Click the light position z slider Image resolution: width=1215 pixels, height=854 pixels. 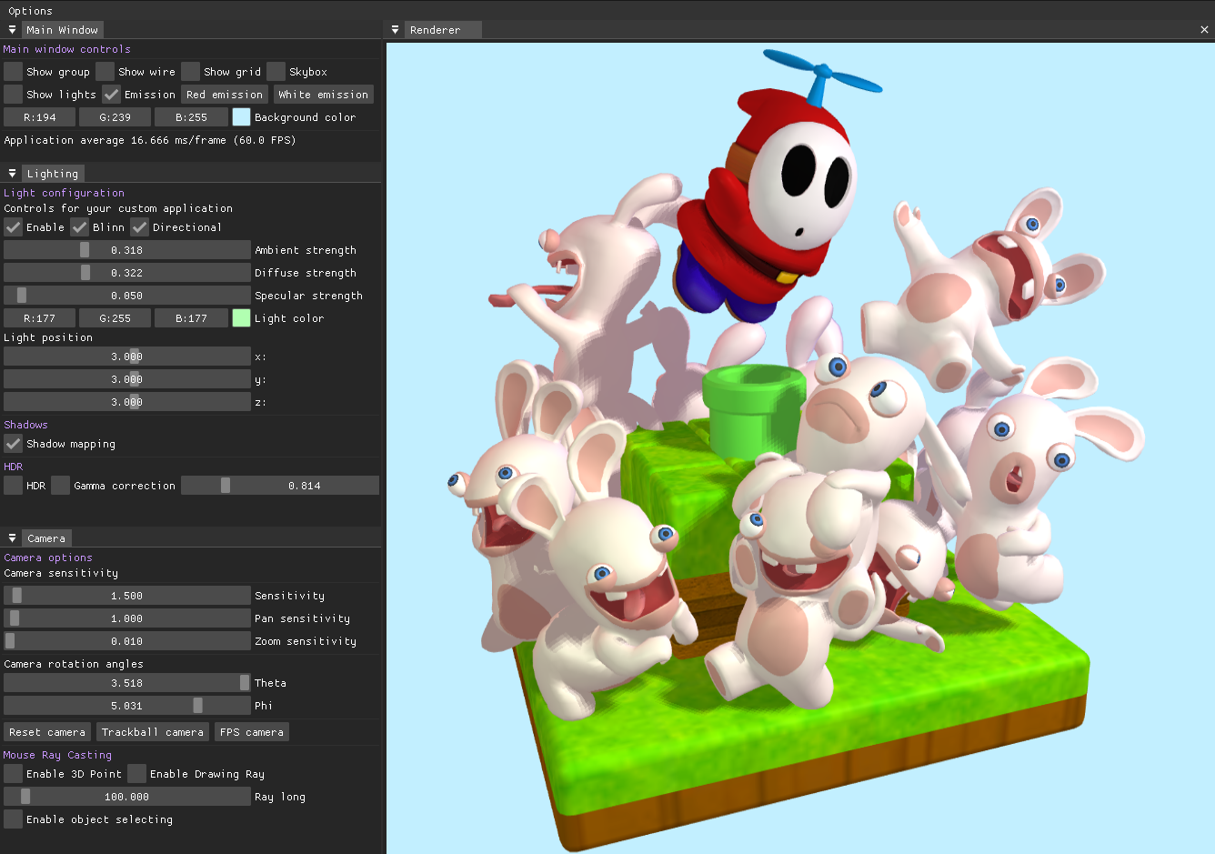click(127, 402)
